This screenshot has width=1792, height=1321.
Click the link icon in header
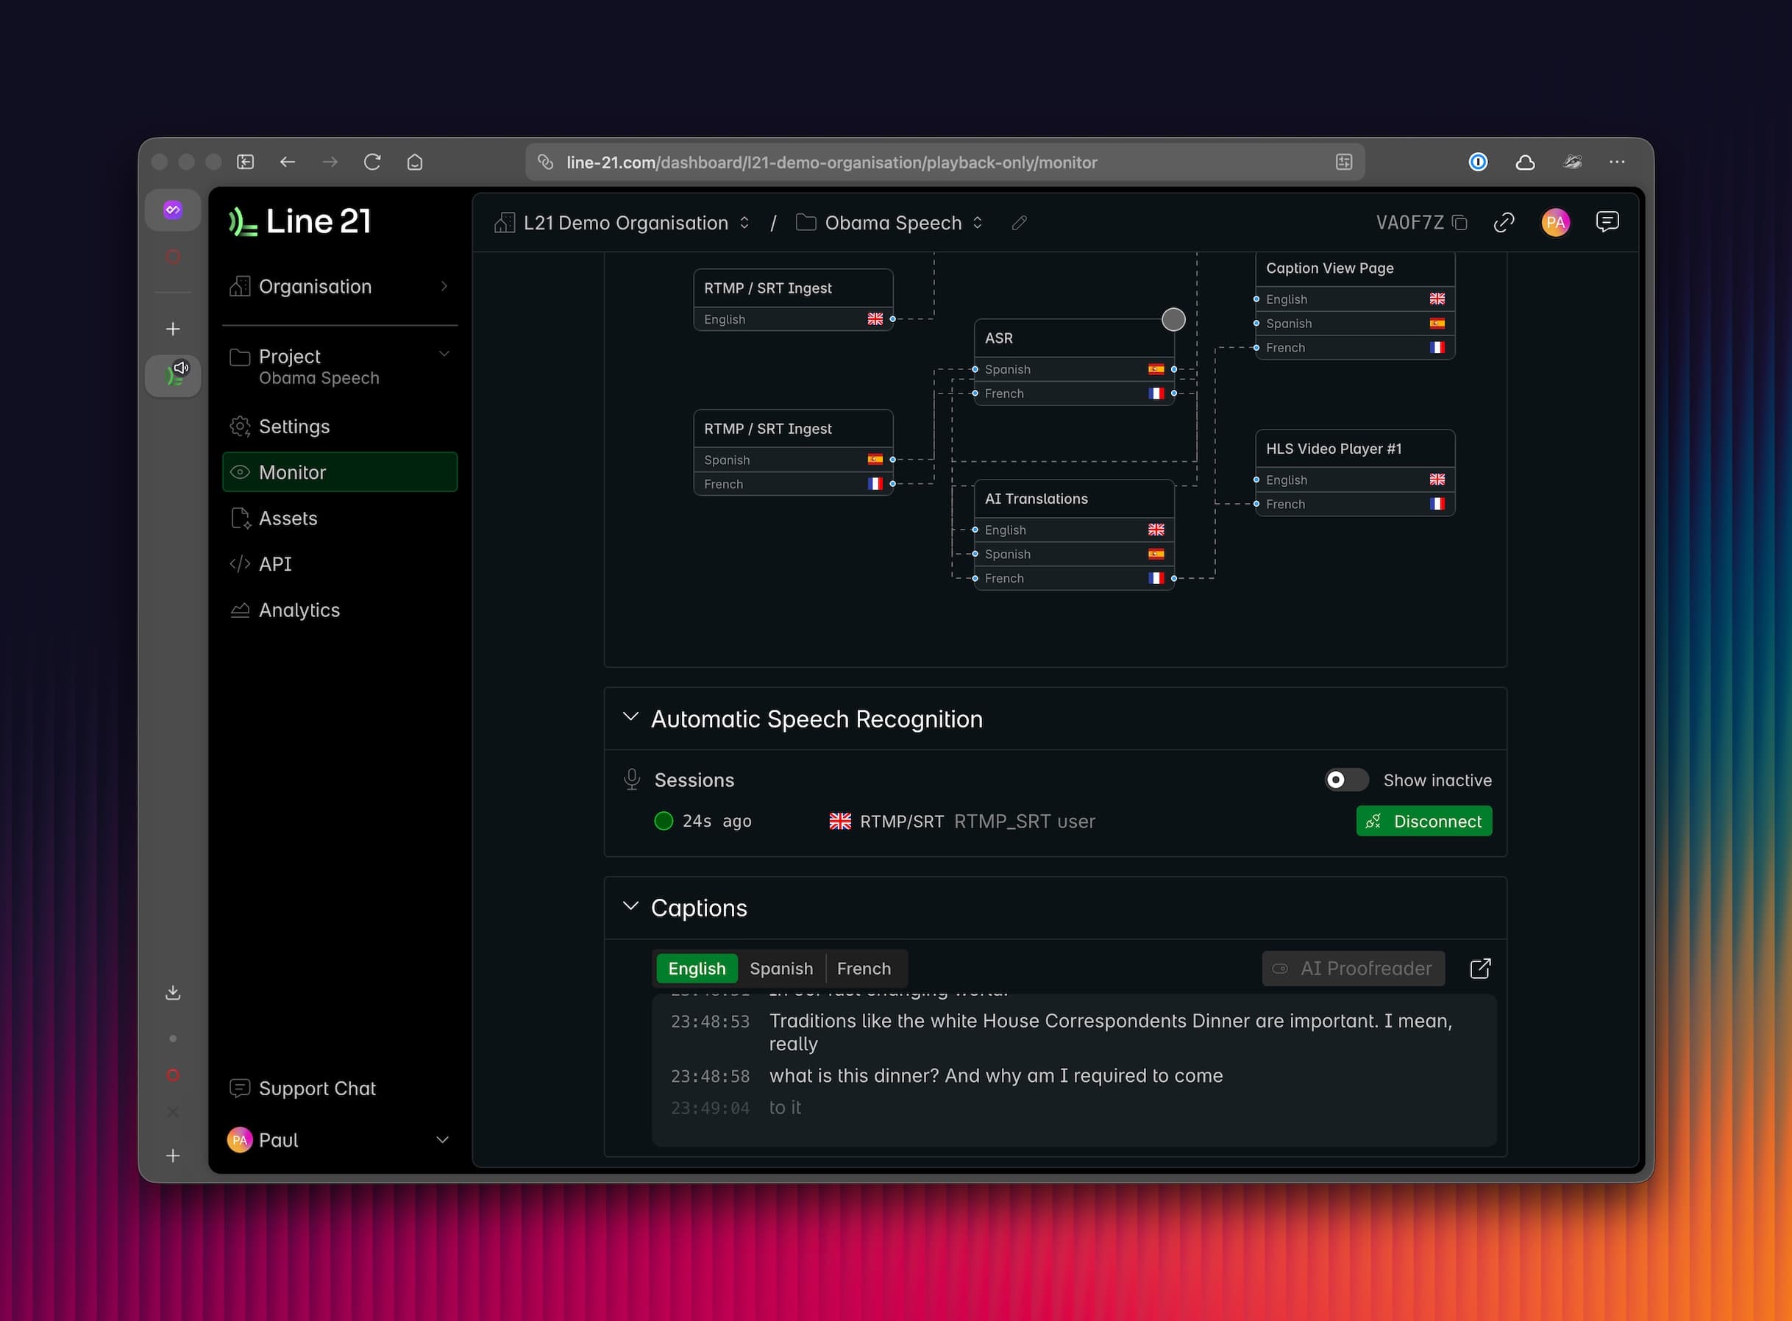point(1504,222)
